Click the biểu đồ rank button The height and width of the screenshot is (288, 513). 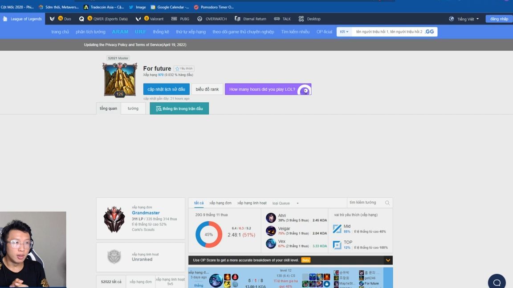[207, 89]
